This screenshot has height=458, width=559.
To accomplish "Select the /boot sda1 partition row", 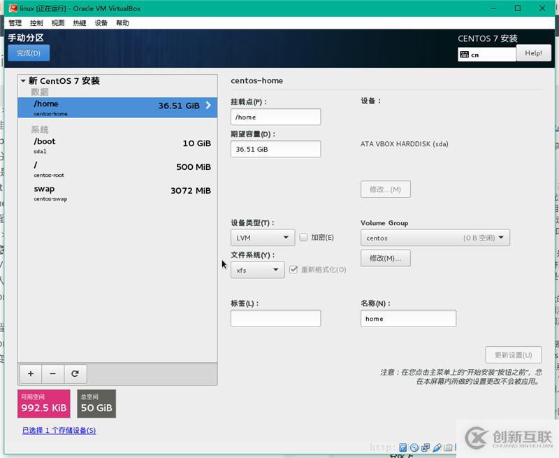I will [117, 145].
